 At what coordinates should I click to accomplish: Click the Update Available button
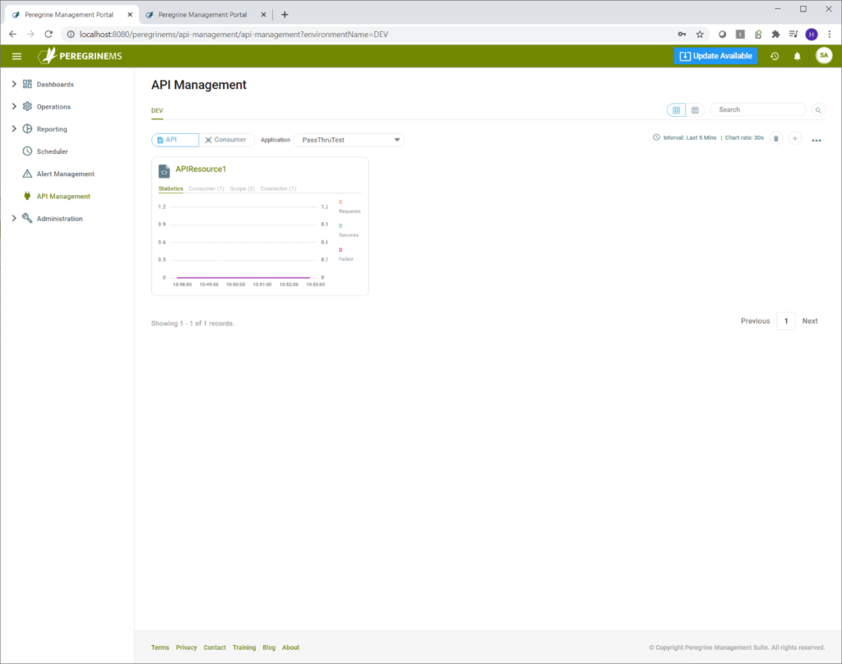coord(717,55)
